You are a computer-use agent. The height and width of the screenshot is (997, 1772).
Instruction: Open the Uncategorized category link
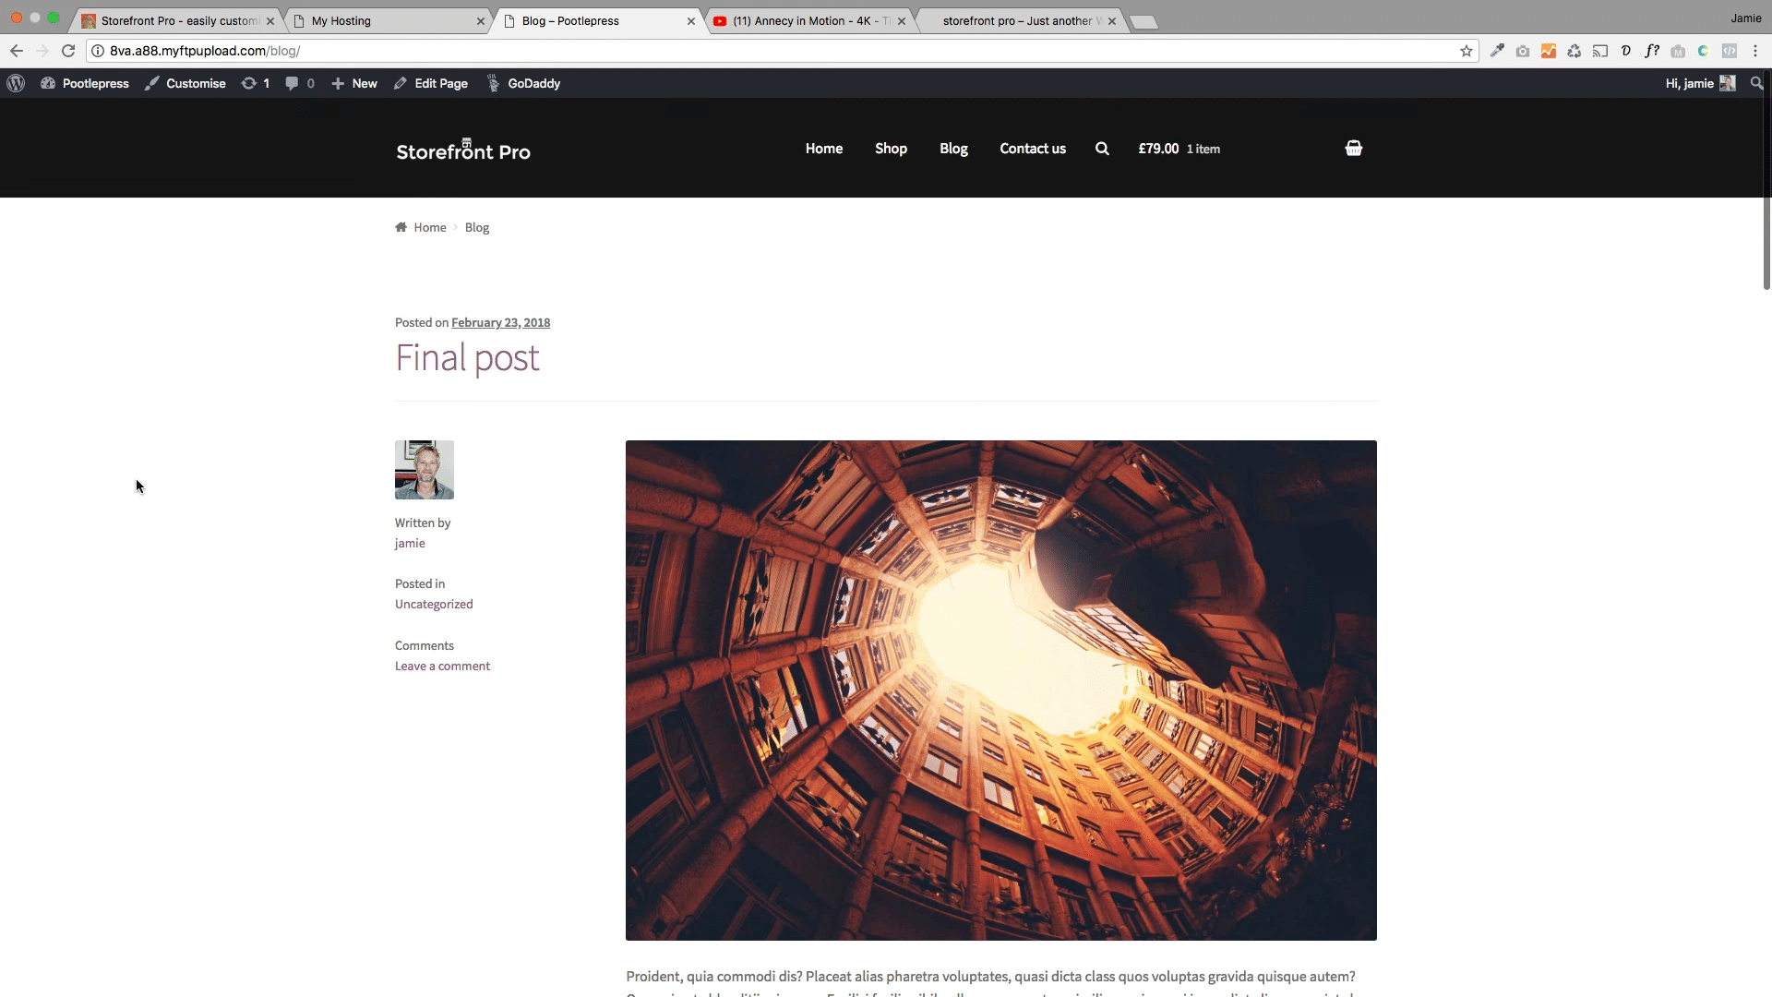(434, 604)
